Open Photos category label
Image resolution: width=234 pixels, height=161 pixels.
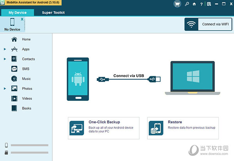tap(27, 89)
